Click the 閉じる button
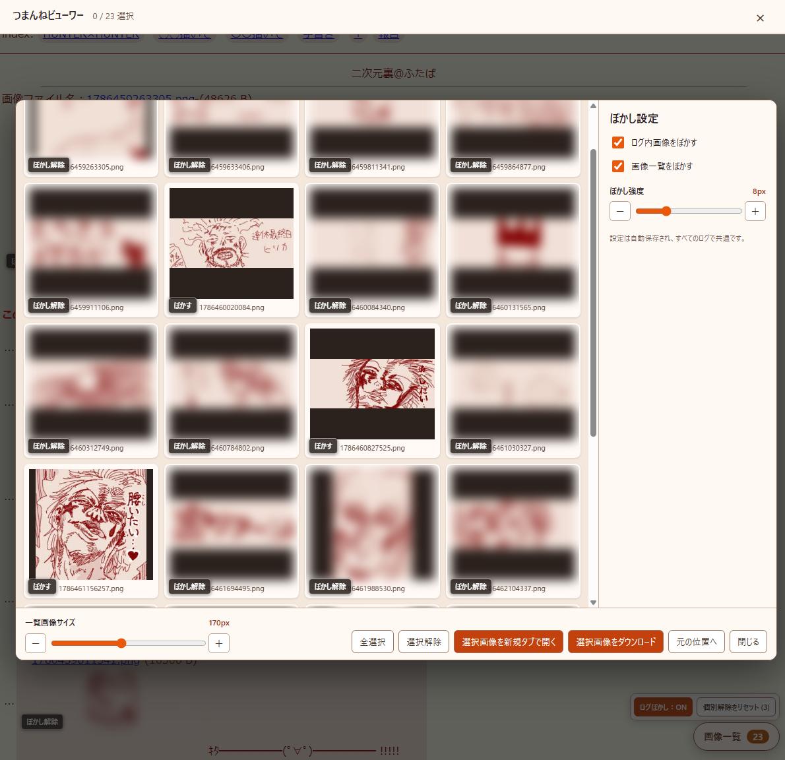 point(748,642)
